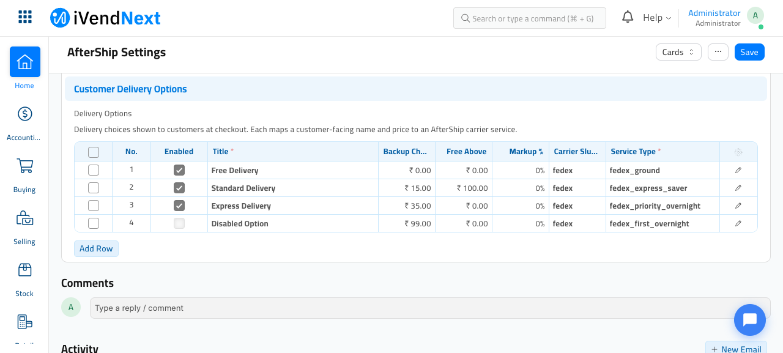Screen dimensions: 783x353
Task: Toggle Enabled for Express Delivery
Action: click(x=179, y=206)
